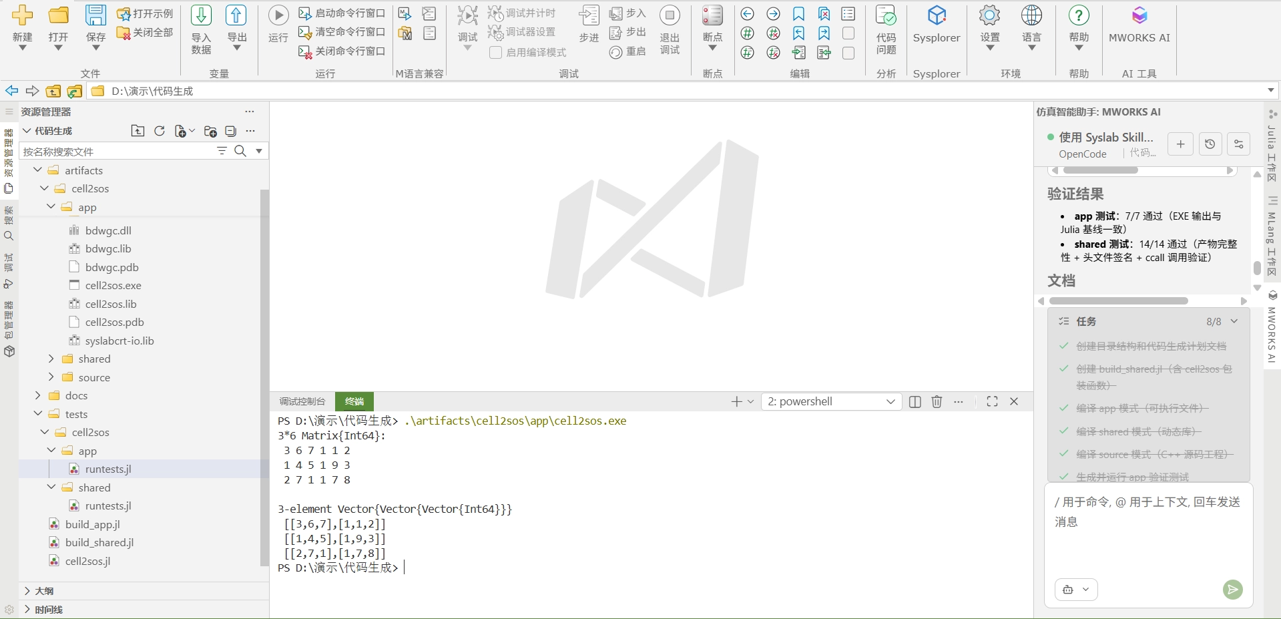This screenshot has width=1281, height=619.
Task: Open MLang 工作区 side tab
Action: pyautogui.click(x=1272, y=236)
